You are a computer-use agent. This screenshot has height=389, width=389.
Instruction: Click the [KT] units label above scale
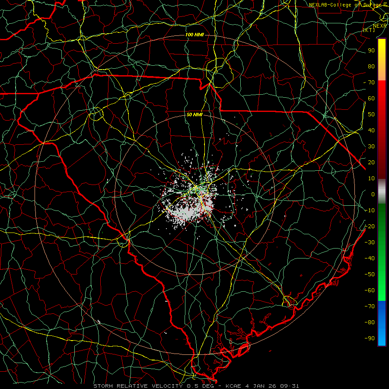click(369, 30)
